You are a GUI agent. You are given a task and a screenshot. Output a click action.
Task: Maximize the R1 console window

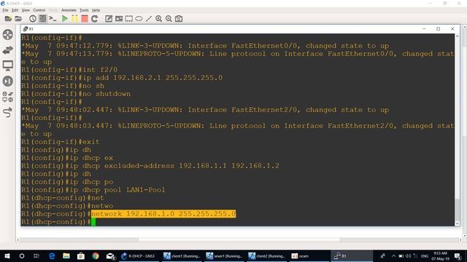[438, 29]
